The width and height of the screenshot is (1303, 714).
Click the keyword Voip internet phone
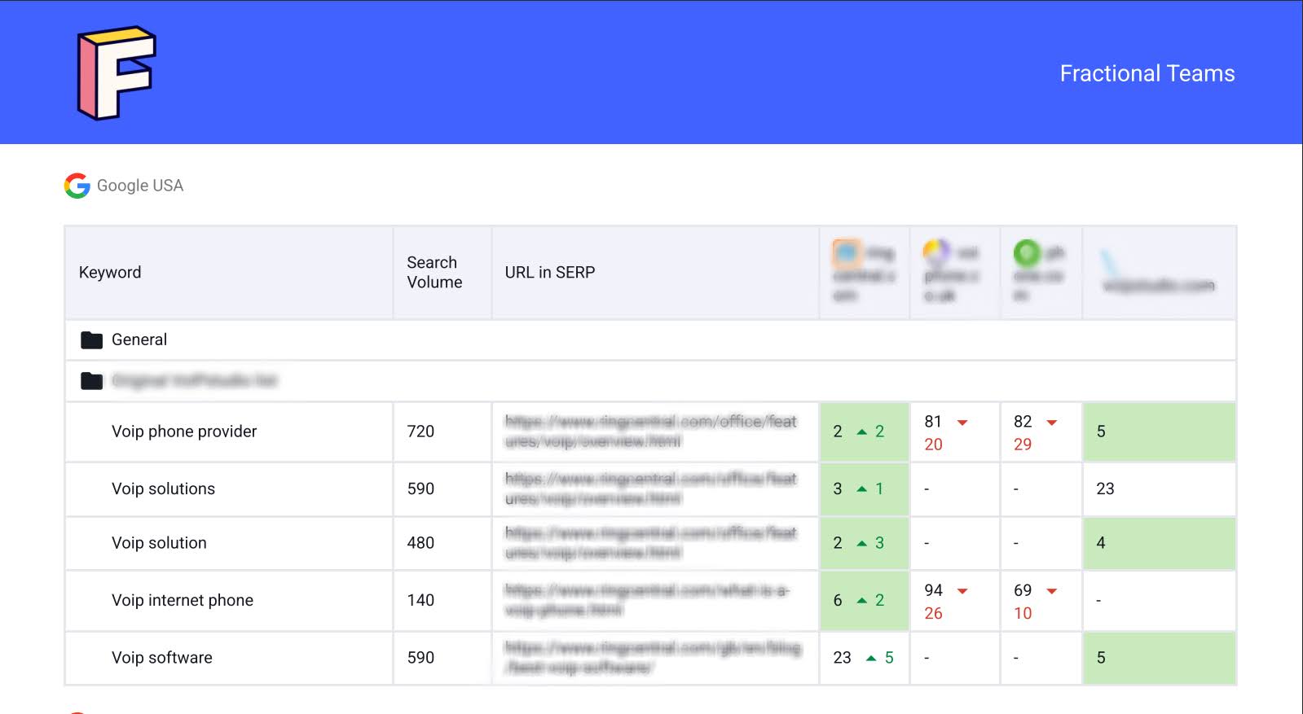pos(183,600)
